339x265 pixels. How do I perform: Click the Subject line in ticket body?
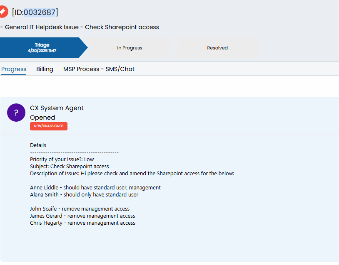(70, 167)
